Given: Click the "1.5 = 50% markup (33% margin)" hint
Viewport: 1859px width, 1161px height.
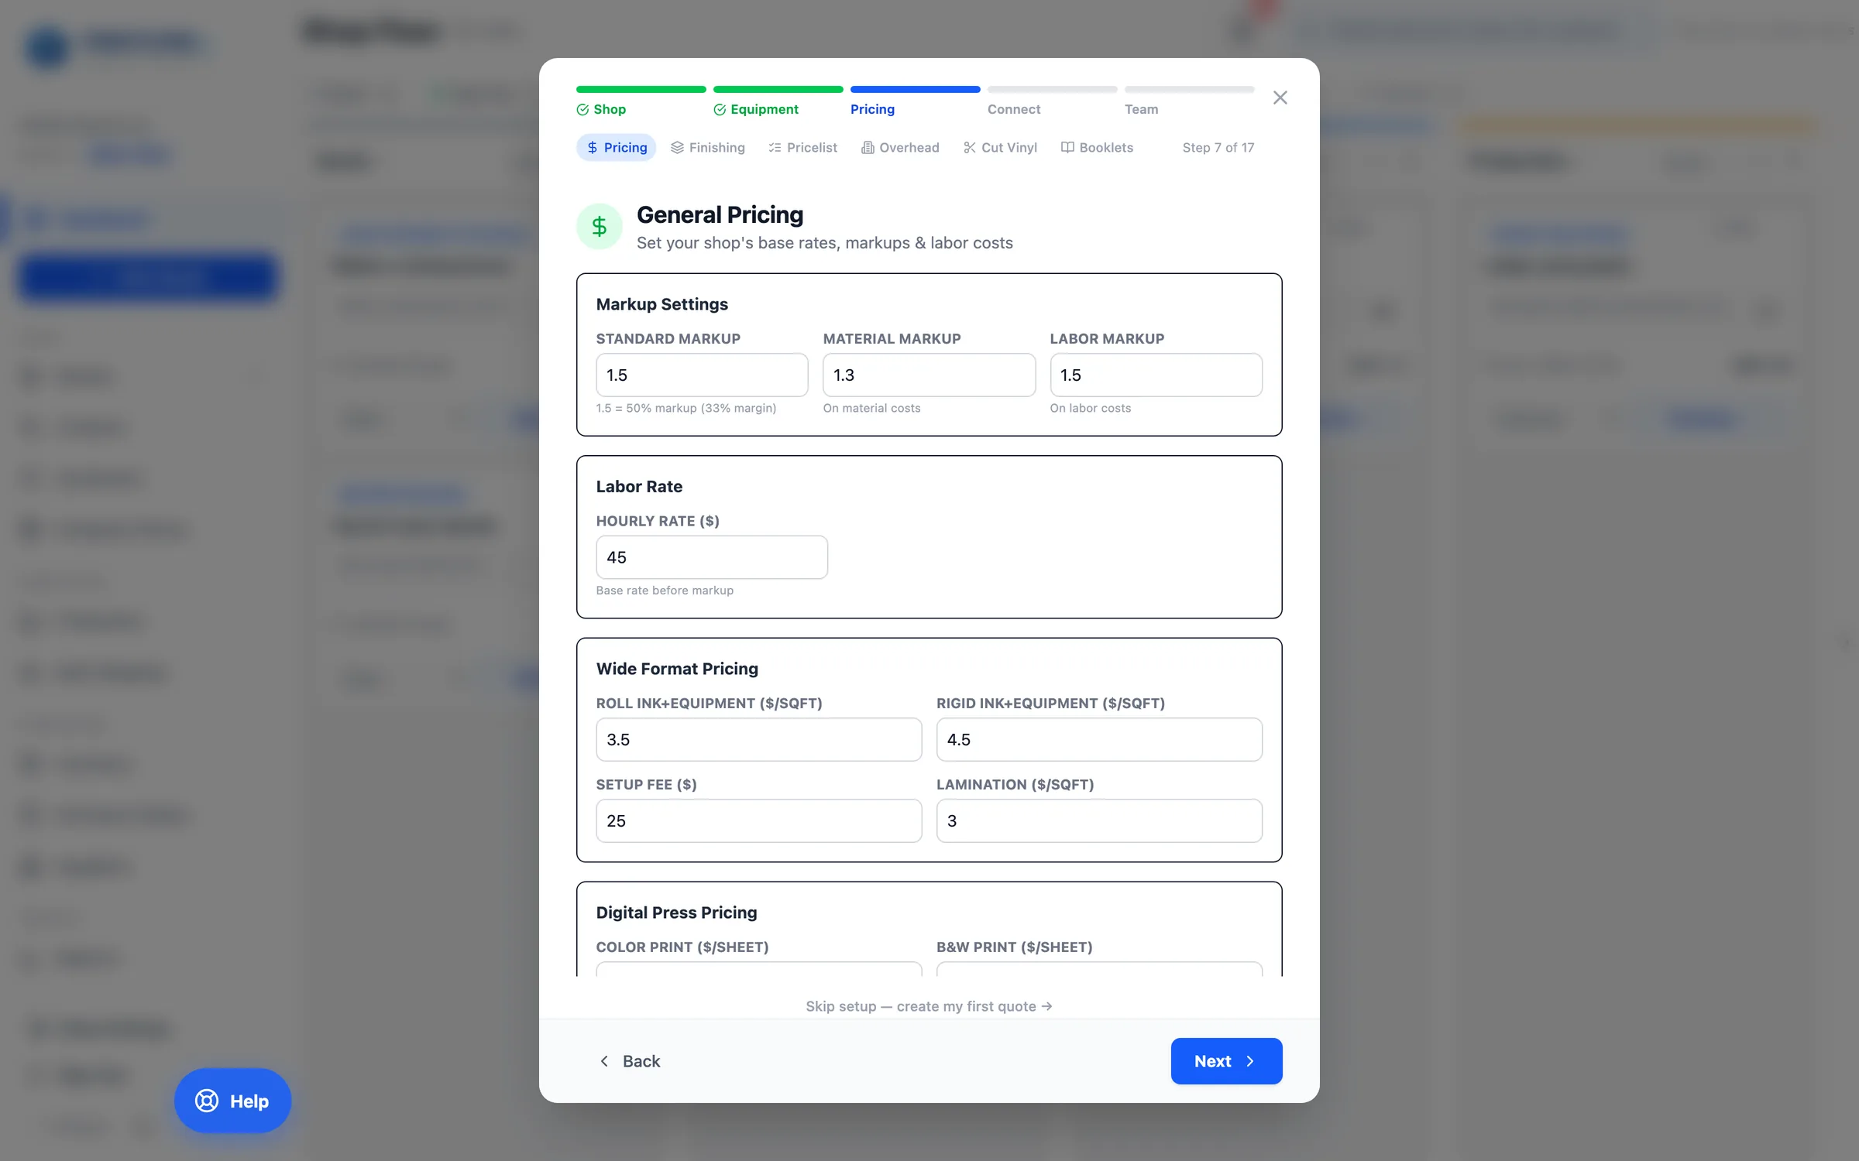Looking at the screenshot, I should pos(686,408).
